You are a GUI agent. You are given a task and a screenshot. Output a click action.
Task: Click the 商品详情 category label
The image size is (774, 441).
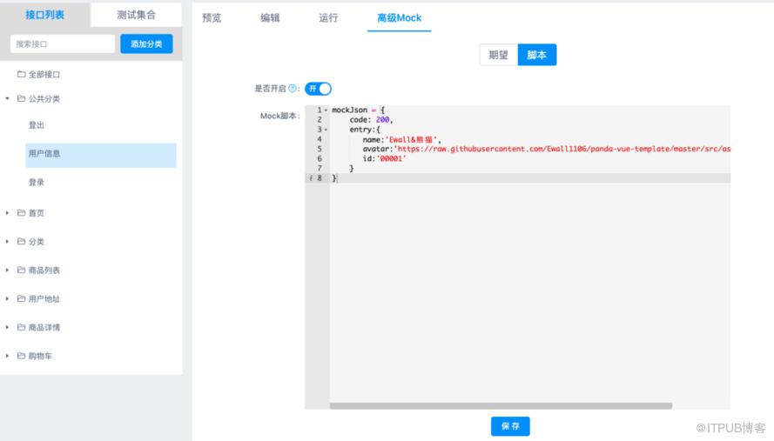pyautogui.click(x=44, y=328)
